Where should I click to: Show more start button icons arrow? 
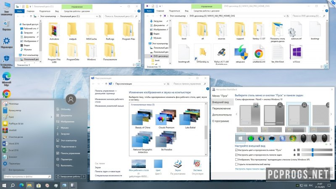click(x=331, y=138)
